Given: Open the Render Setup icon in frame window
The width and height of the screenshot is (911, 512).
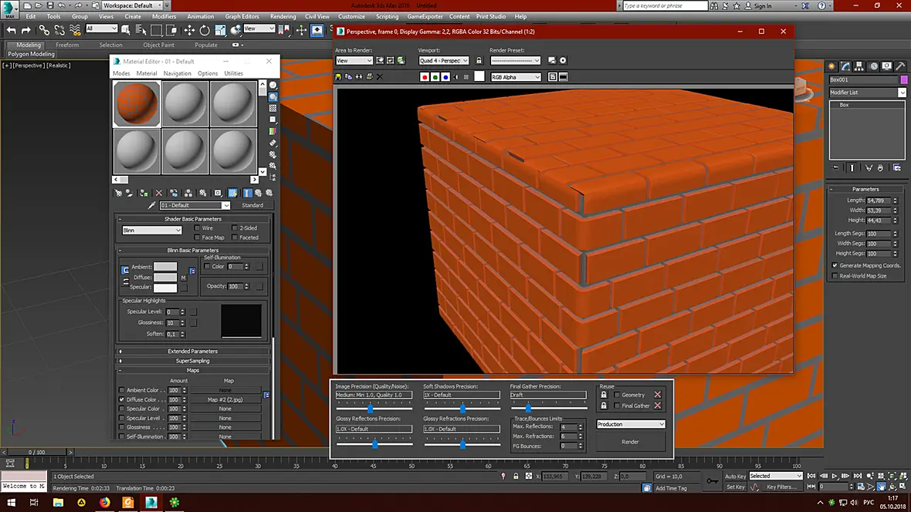Looking at the screenshot, I should pyautogui.click(x=552, y=60).
